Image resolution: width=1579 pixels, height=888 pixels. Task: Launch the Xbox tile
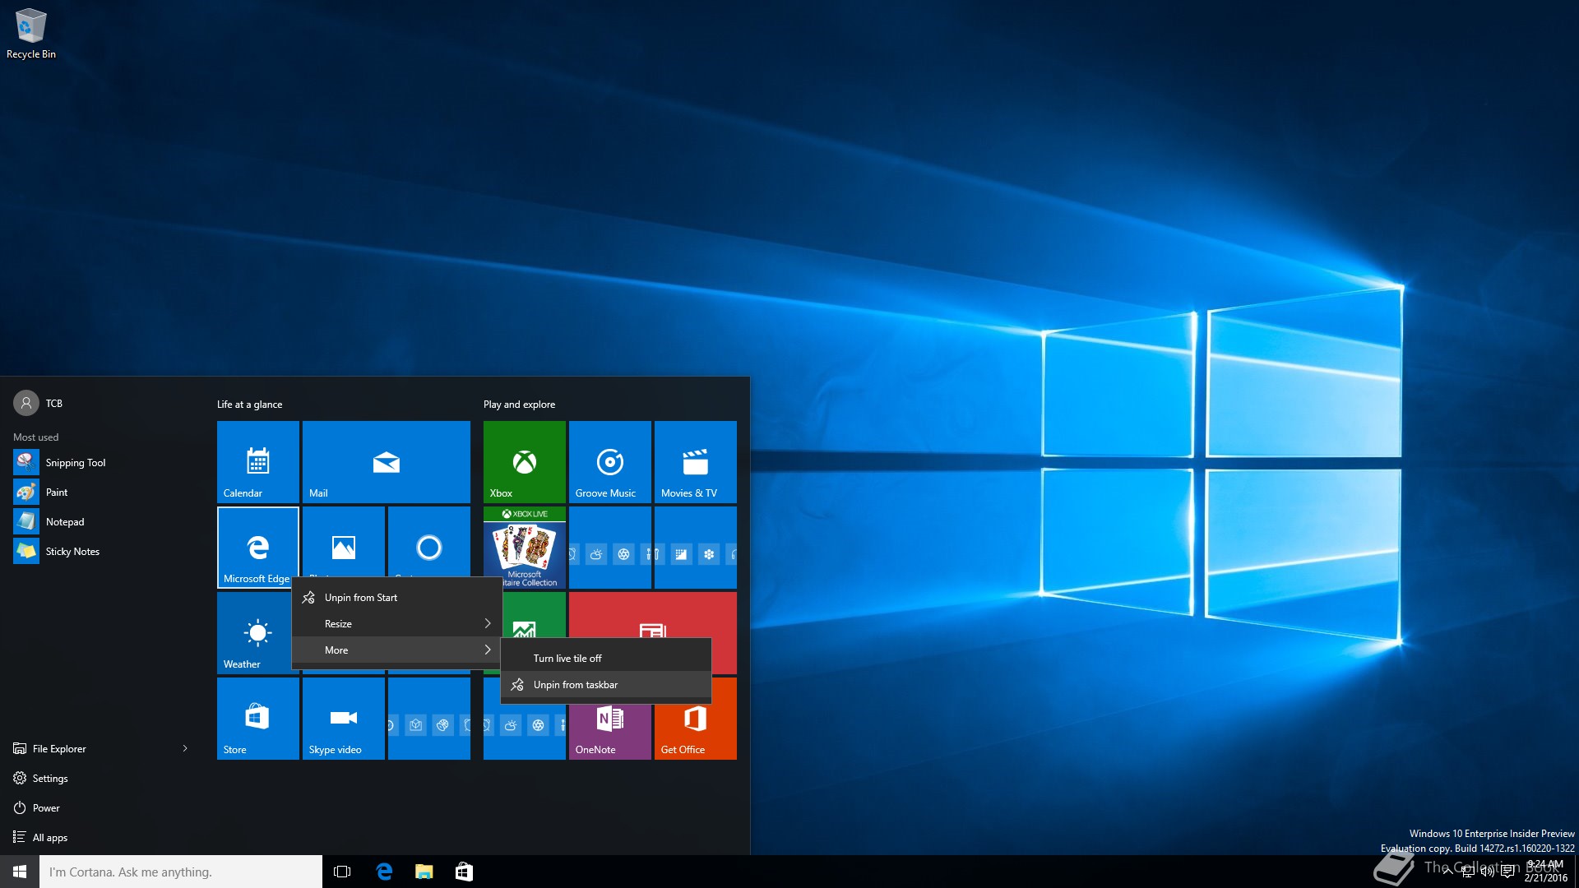point(524,461)
